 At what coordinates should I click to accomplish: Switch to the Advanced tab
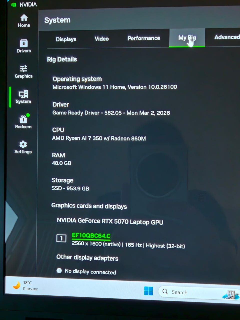(x=227, y=37)
